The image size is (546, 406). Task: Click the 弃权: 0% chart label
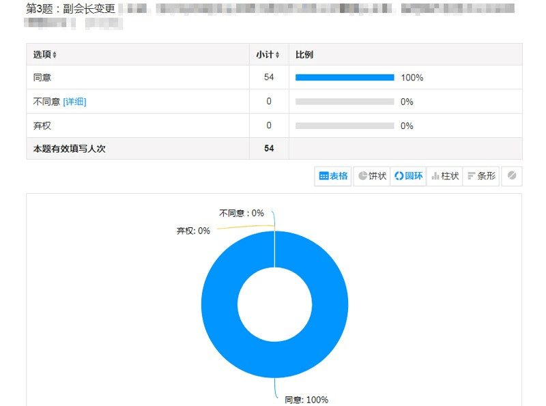point(193,231)
